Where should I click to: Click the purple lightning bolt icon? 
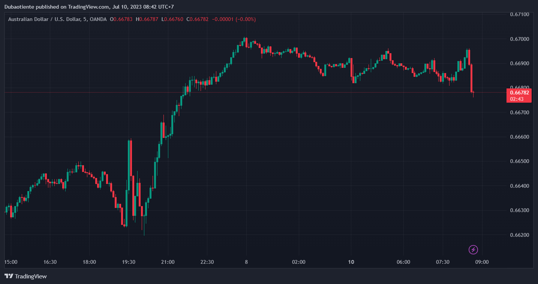[473, 250]
